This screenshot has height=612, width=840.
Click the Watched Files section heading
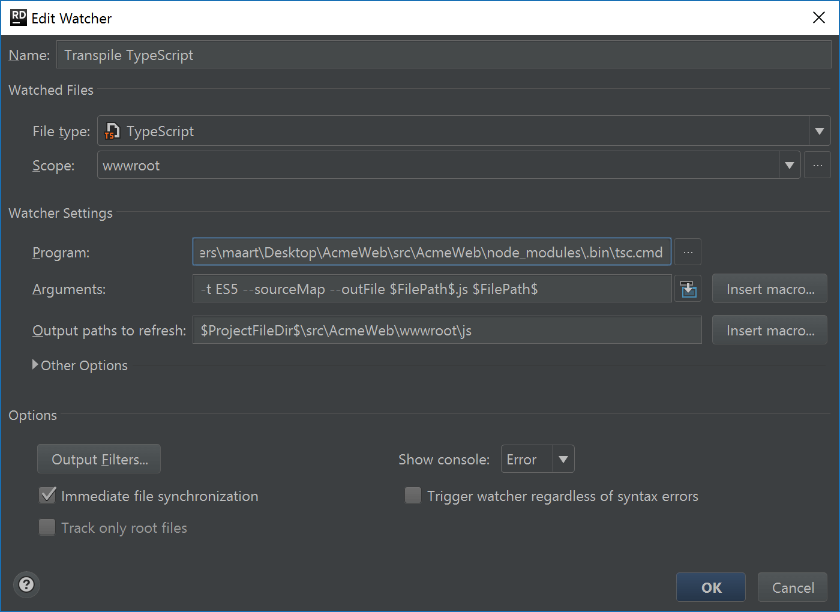click(x=51, y=90)
